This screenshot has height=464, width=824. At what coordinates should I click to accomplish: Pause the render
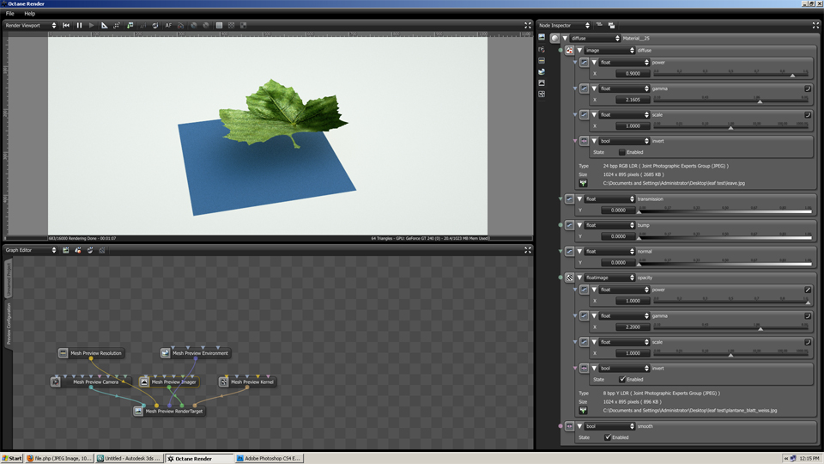[x=79, y=25]
